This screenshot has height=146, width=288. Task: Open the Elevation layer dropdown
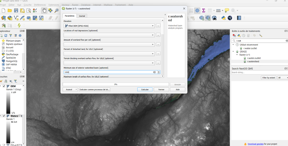click(x=153, y=26)
